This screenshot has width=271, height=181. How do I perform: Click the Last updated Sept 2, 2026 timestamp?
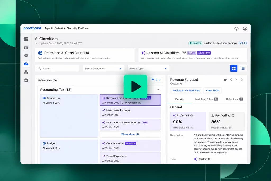(x=58, y=43)
